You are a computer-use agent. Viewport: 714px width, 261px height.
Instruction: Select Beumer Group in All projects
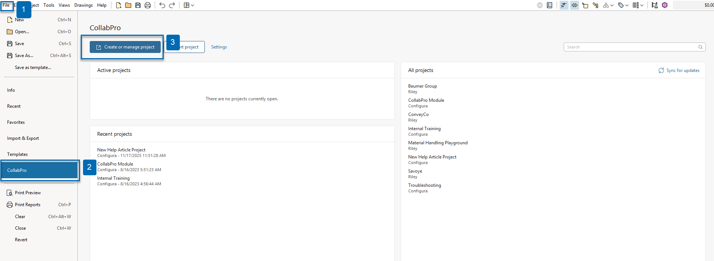click(x=422, y=89)
